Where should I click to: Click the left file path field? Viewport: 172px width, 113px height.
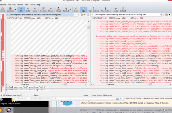[40, 15]
